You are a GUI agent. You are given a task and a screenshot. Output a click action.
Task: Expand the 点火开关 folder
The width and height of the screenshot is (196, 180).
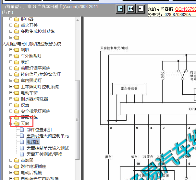click(x=11, y=25)
